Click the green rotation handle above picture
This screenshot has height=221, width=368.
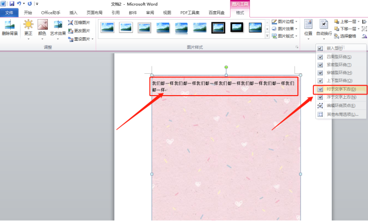[x=226, y=67]
